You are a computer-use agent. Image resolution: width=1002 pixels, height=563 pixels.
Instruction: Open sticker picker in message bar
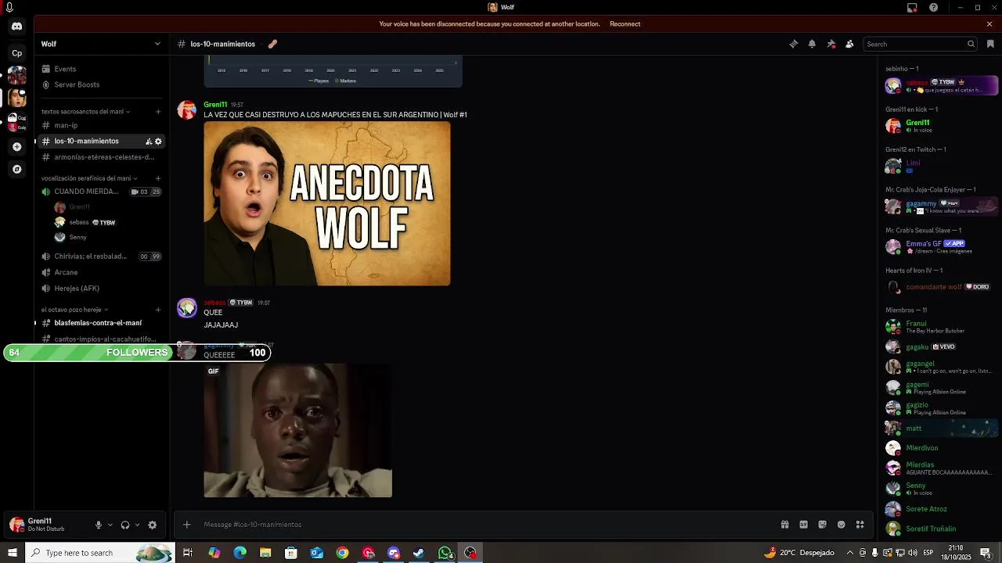point(822,525)
